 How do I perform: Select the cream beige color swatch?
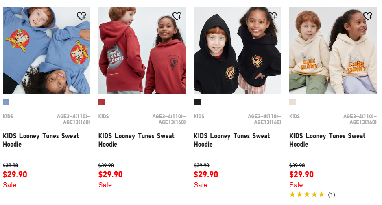click(293, 102)
